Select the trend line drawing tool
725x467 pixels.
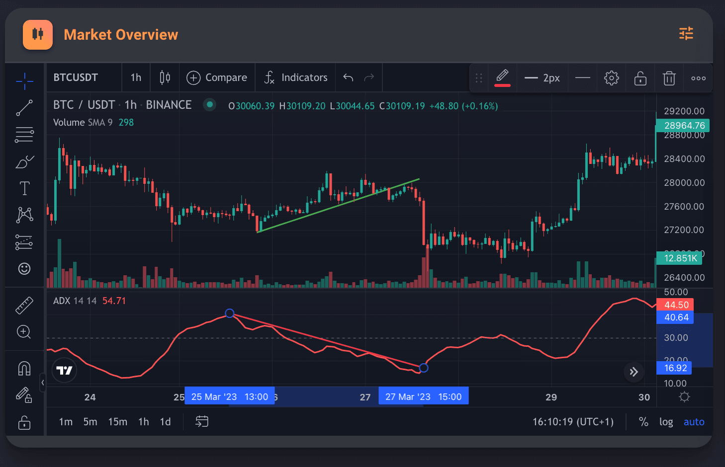pos(24,108)
